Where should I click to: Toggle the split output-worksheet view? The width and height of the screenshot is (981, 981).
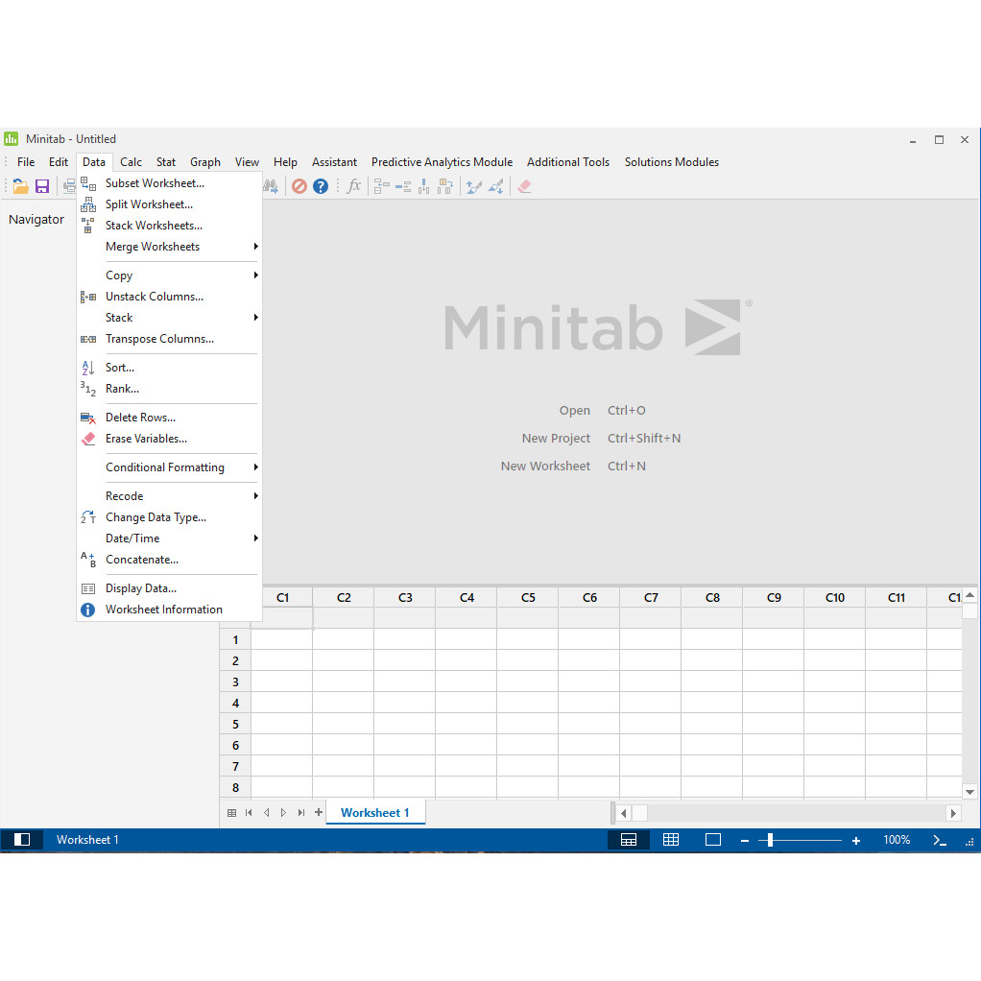click(x=628, y=839)
